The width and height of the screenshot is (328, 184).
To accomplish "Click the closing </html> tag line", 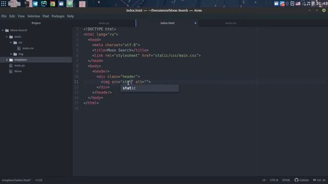I will pos(91,103).
